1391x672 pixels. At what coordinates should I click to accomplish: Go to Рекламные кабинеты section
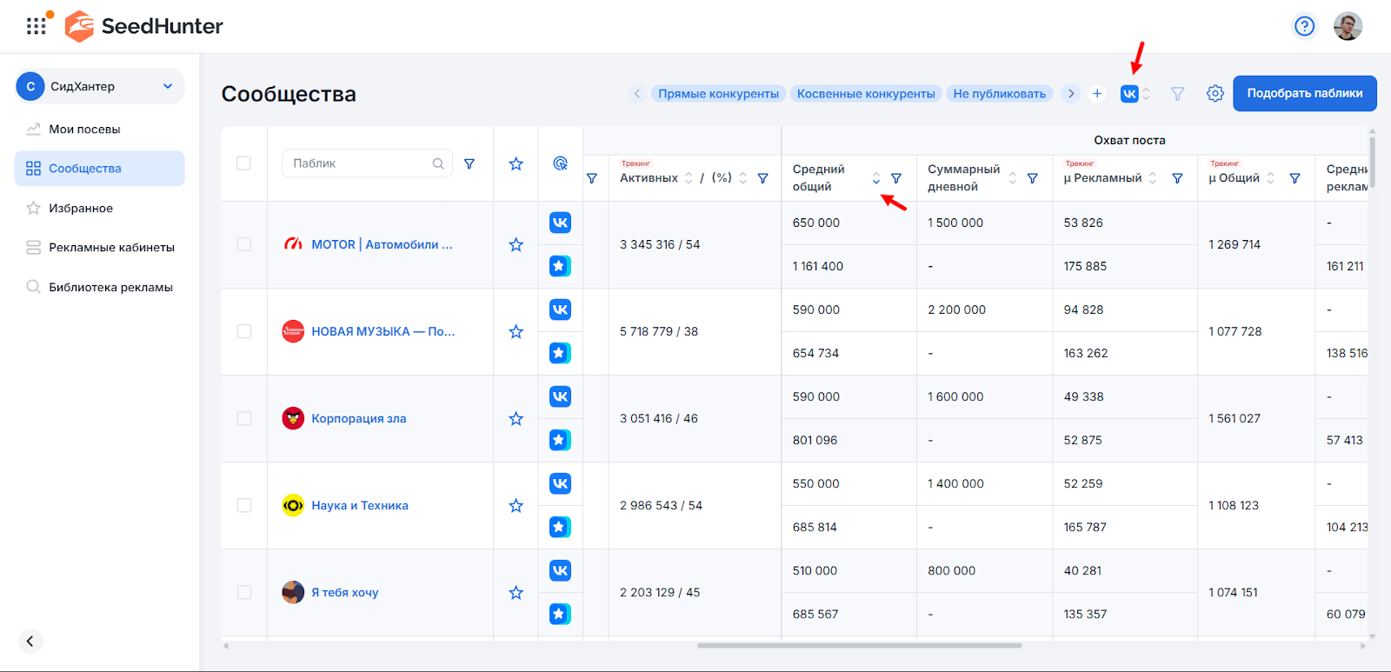point(111,248)
